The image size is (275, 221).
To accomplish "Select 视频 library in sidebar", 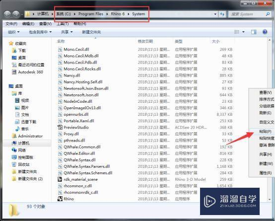I will coord(22,100).
